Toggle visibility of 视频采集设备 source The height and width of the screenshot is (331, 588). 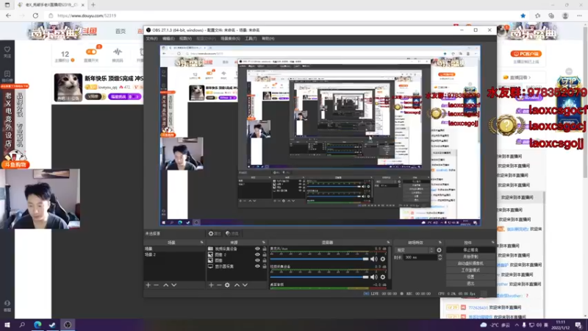pyautogui.click(x=257, y=249)
